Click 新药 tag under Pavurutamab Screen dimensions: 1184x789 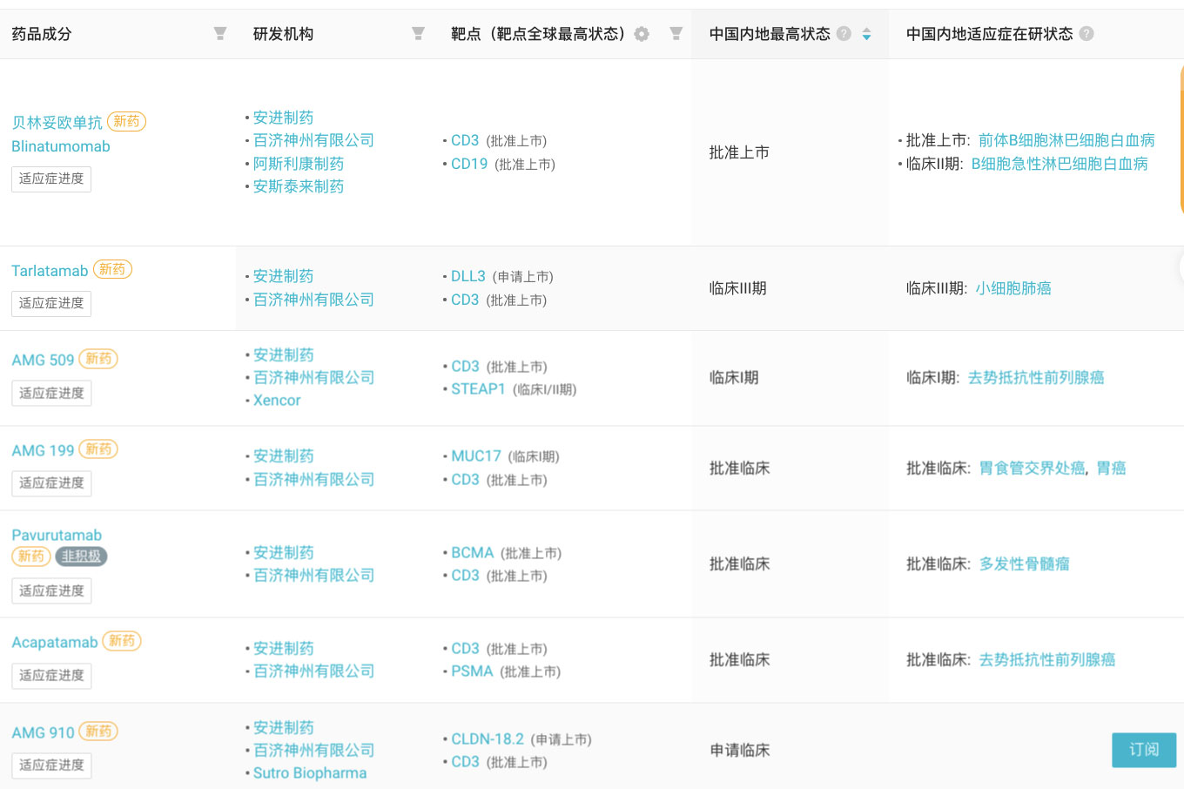tap(31, 556)
